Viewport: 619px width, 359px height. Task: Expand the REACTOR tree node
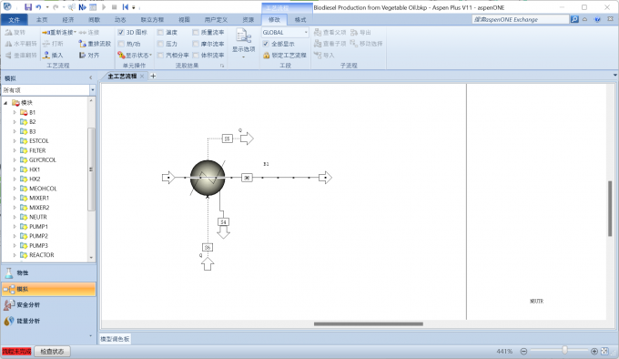tap(15, 255)
